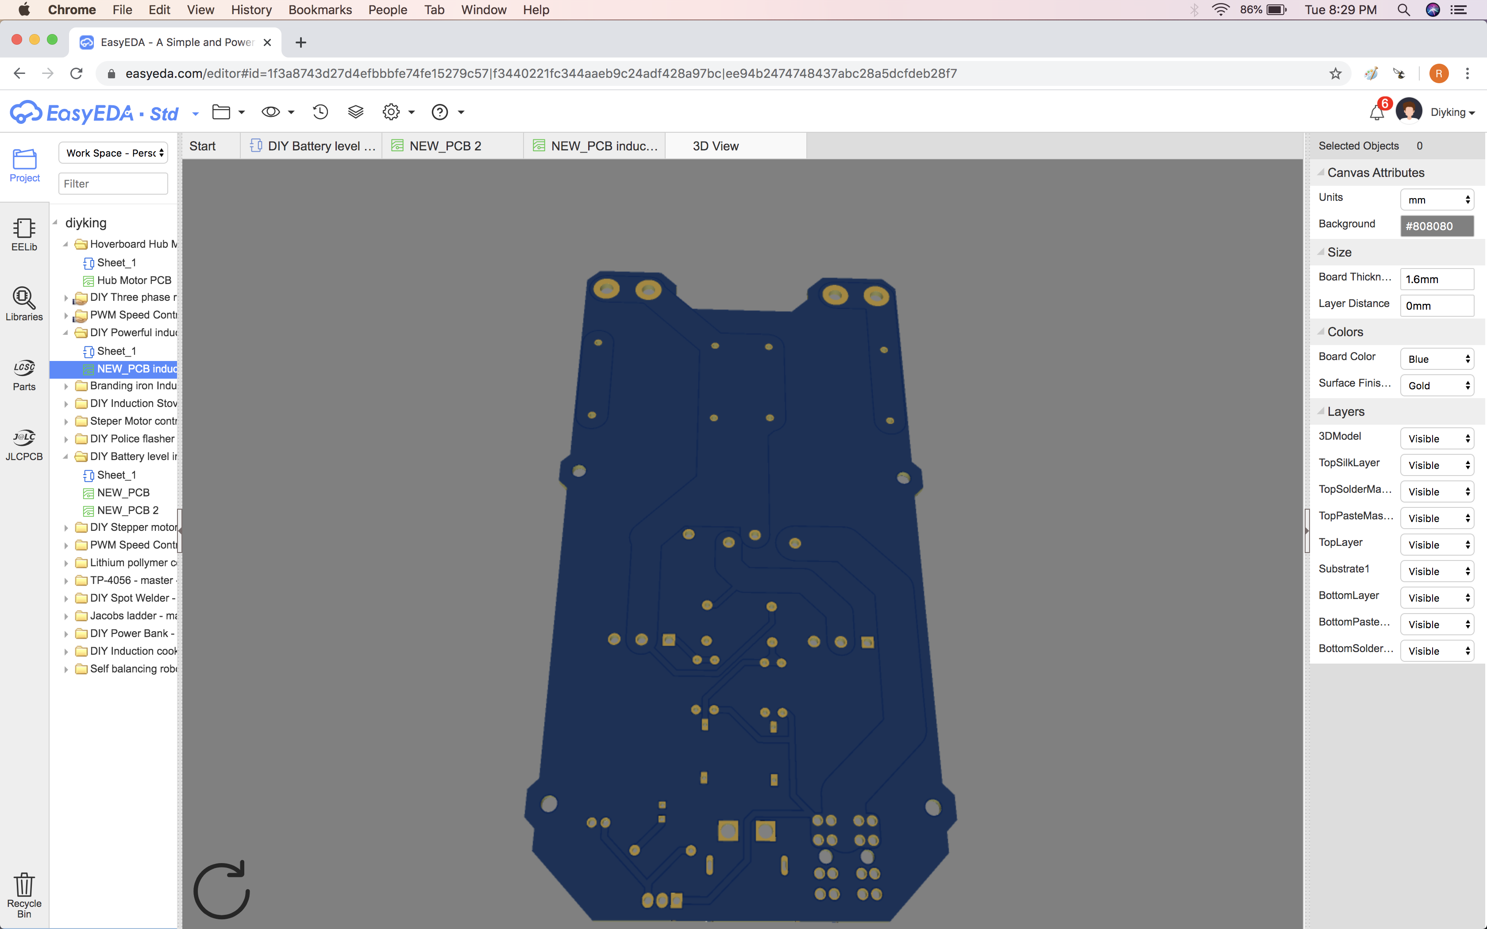Switch to the 3D View tab

[x=715, y=145]
